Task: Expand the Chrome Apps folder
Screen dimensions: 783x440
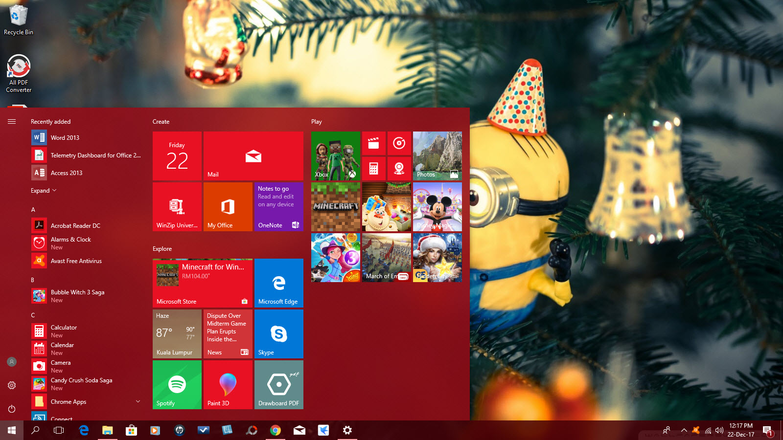Action: [86, 402]
